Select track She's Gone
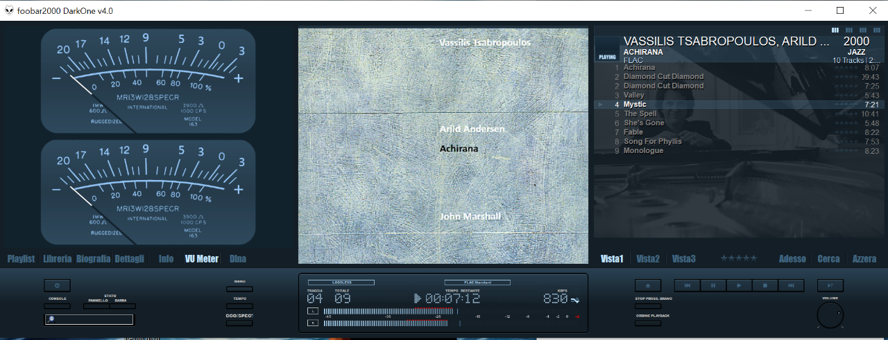888x340 pixels. coord(738,123)
